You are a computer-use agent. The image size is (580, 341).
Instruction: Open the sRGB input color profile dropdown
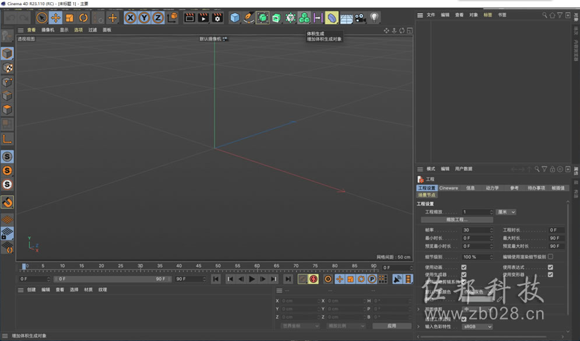[x=477, y=326]
